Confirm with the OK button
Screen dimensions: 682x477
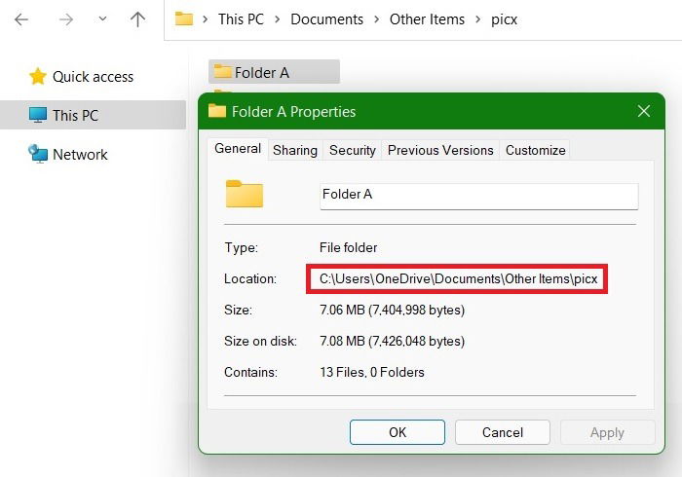(x=398, y=432)
